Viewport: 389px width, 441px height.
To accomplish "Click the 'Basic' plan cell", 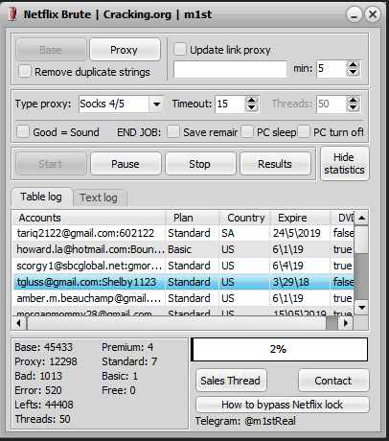I will point(192,249).
